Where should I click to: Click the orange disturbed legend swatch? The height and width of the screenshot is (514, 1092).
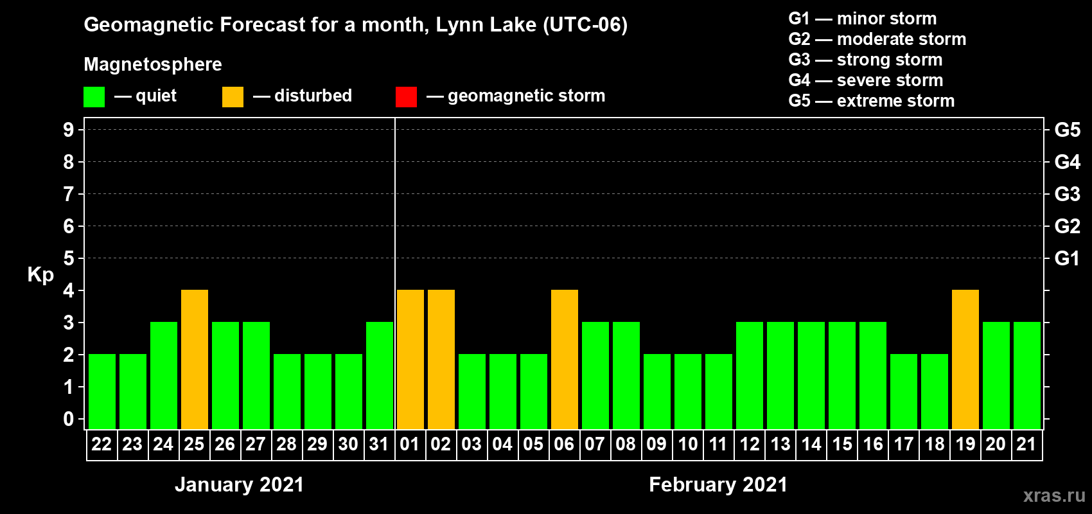[233, 97]
